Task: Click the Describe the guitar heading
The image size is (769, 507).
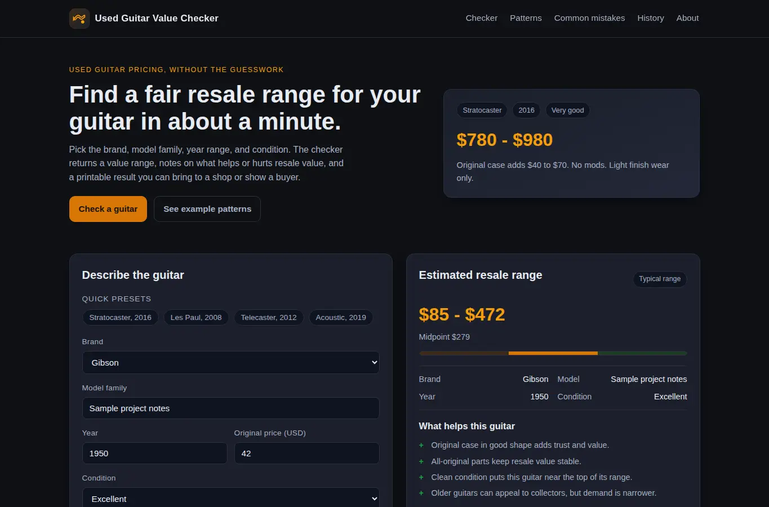Action: (133, 275)
